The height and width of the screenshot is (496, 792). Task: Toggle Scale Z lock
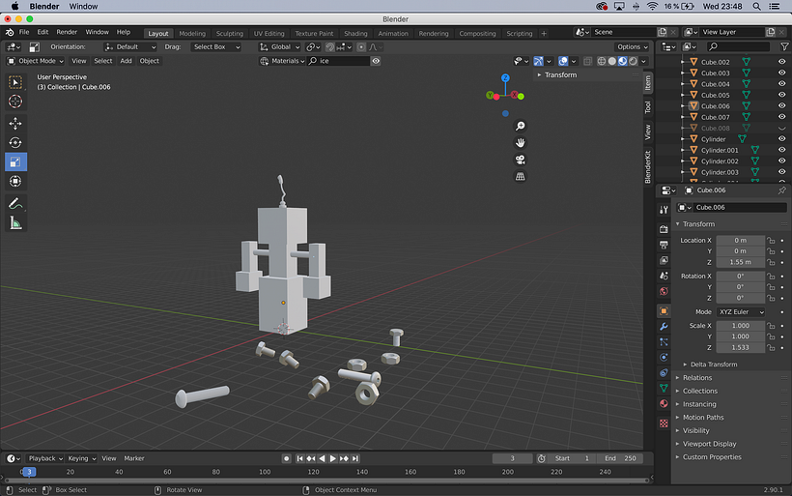pyautogui.click(x=771, y=347)
